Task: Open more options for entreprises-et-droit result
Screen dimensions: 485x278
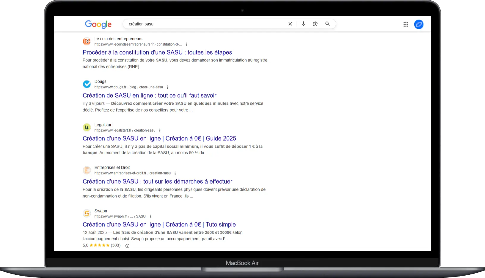Action: (175, 173)
